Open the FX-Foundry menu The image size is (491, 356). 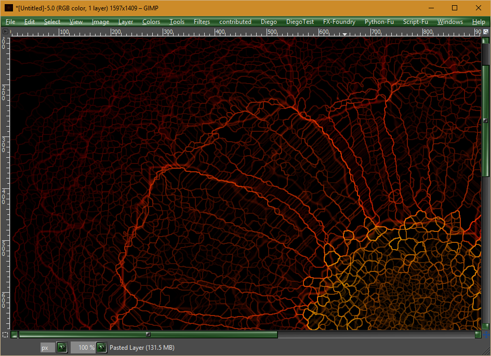coord(339,22)
